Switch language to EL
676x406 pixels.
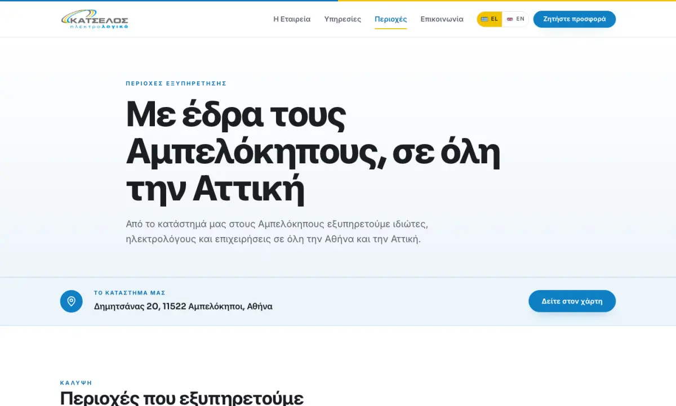click(490, 19)
